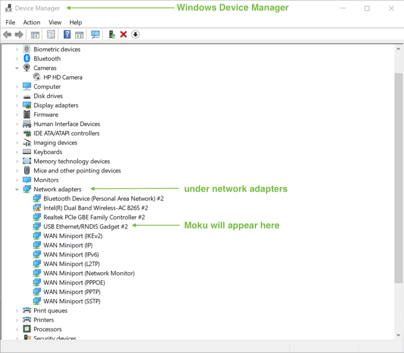Viewport: 404px width, 353px height.
Task: Select Realtek PCIe GBE Family Controller #2
Action: (94, 217)
